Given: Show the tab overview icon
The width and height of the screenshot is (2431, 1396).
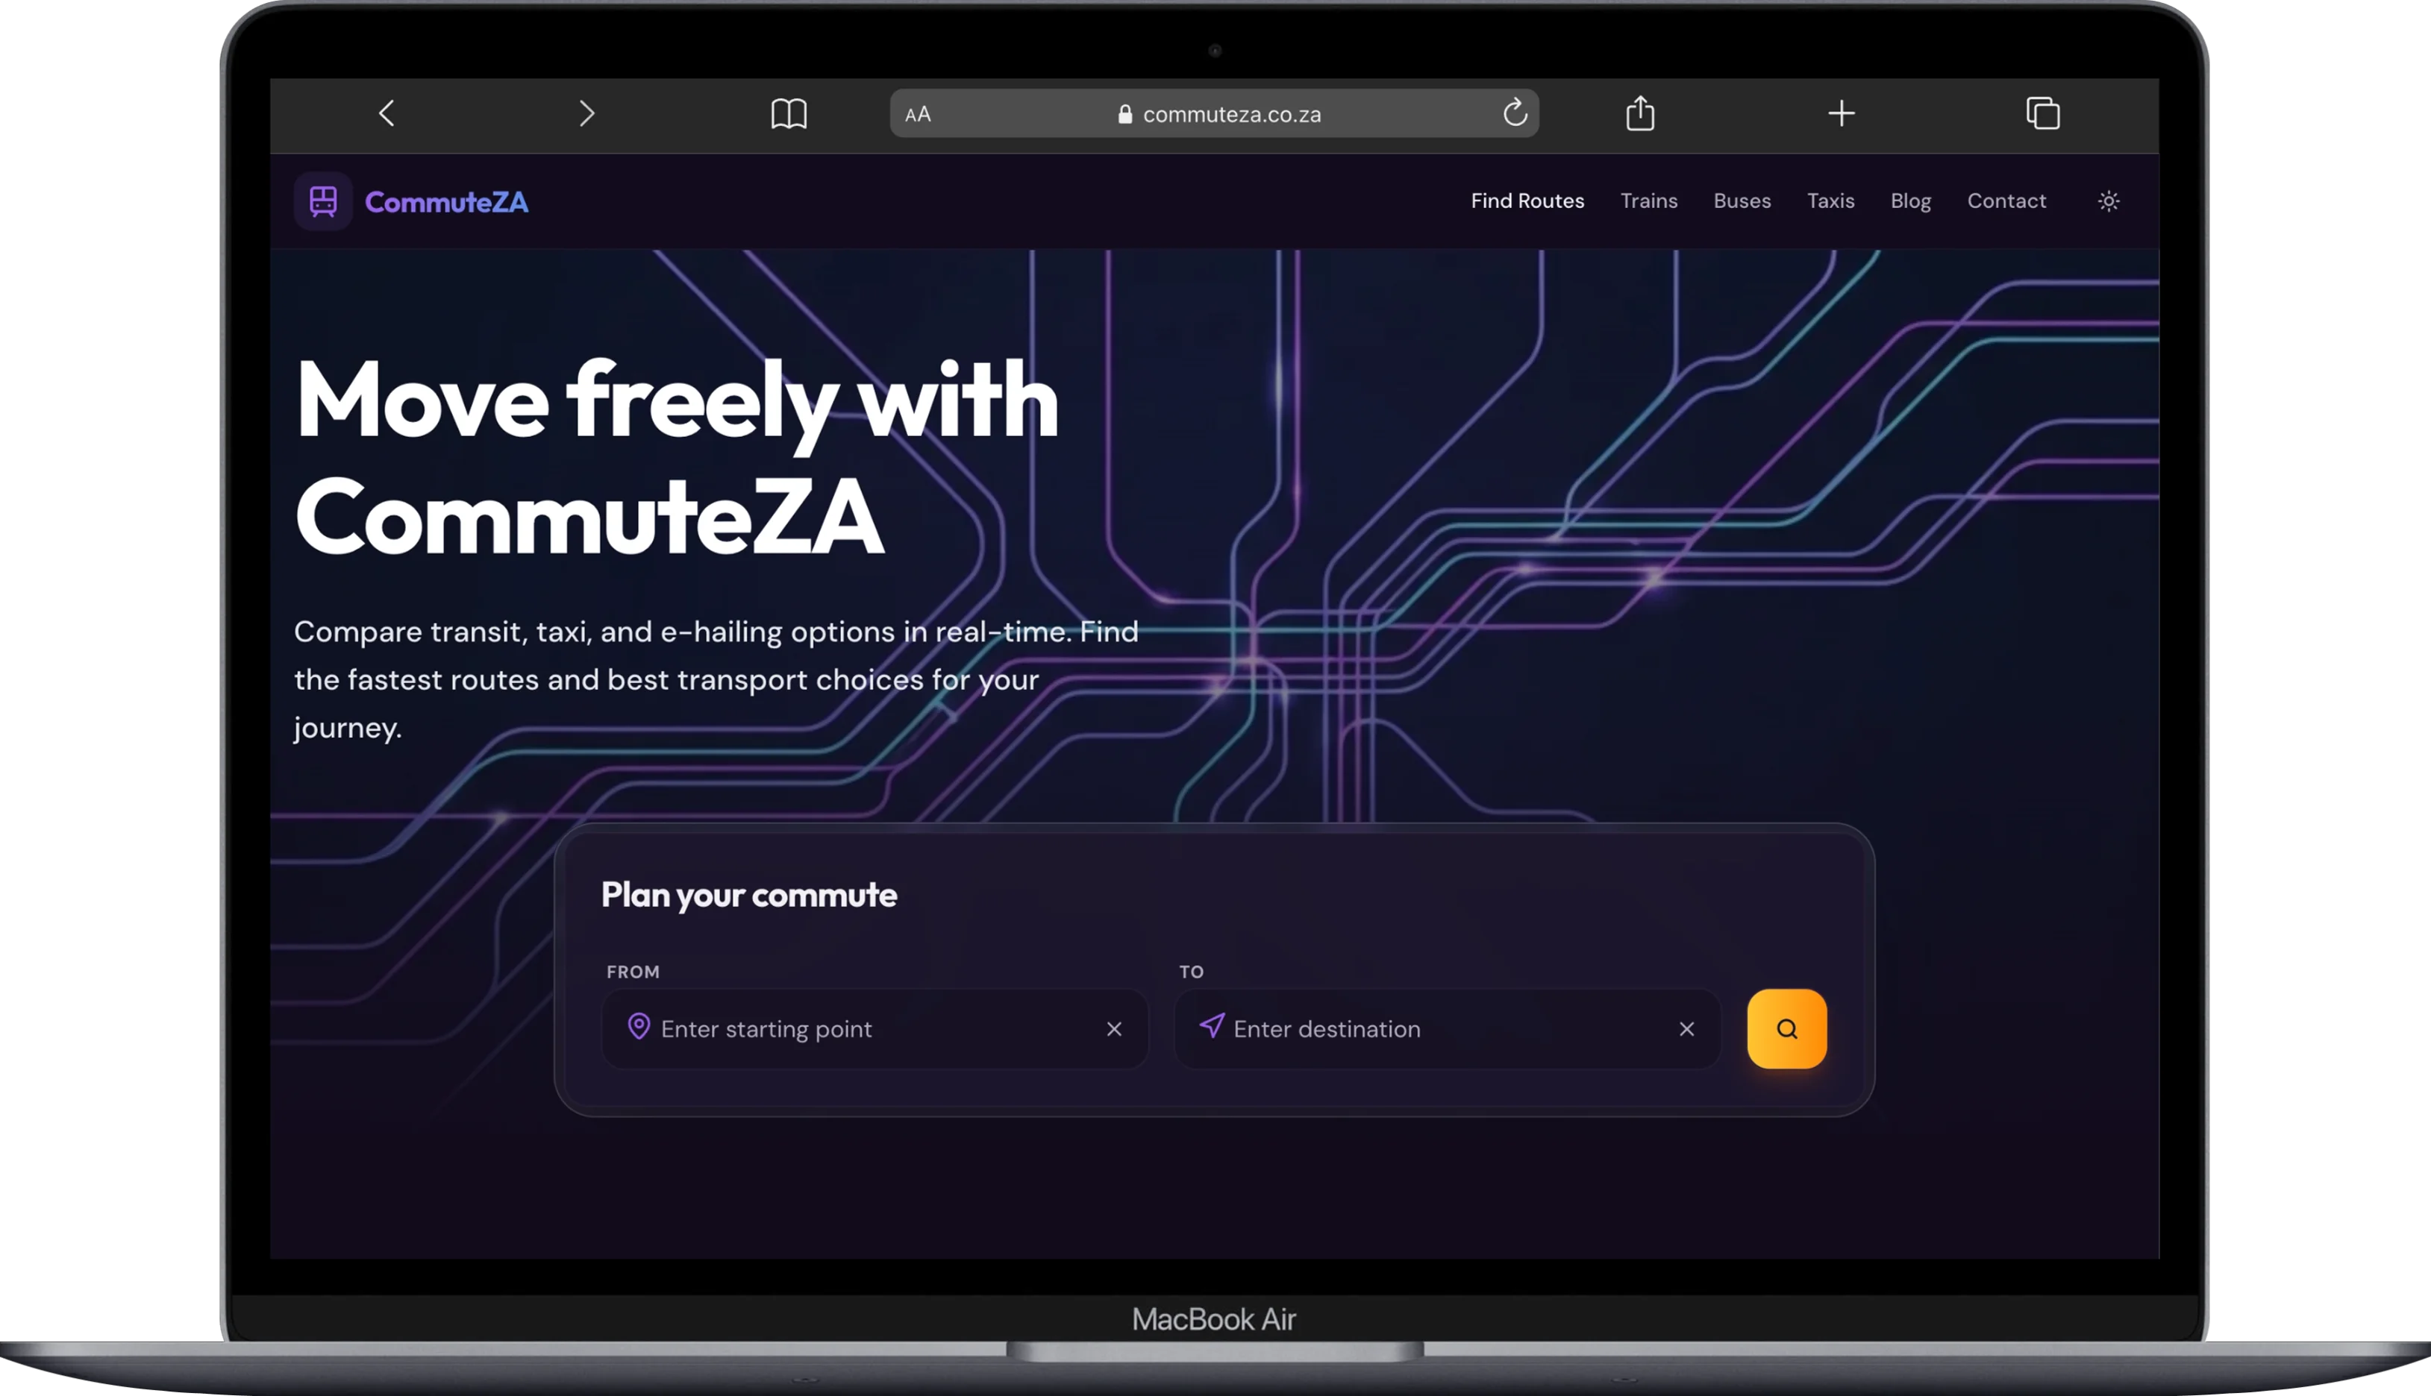Looking at the screenshot, I should [2042, 113].
